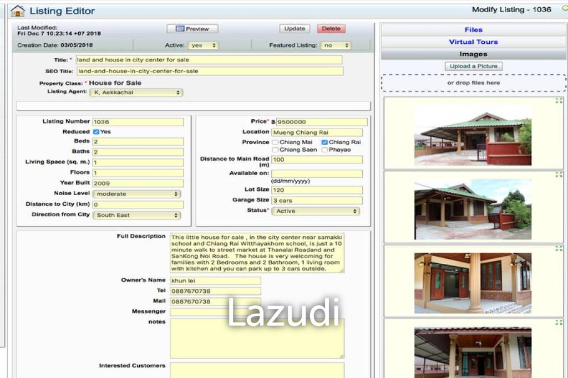Click the Full Description text area
This screenshot has height=378, width=568.
[x=257, y=253]
